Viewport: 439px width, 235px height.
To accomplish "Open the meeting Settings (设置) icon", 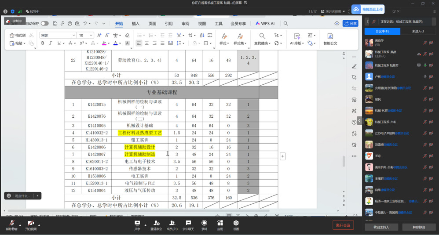I will (x=236, y=225).
